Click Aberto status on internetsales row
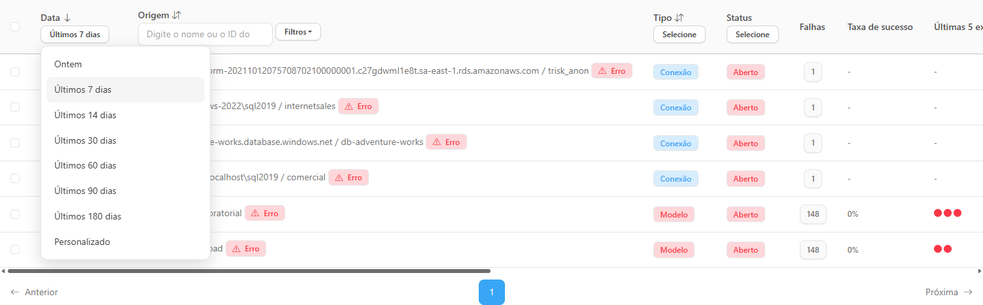This screenshot has height=305, width=983. 746,107
